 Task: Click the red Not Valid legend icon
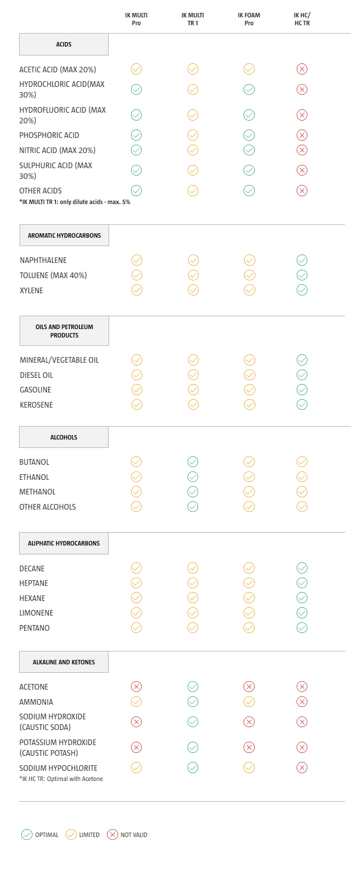pyautogui.click(x=113, y=835)
